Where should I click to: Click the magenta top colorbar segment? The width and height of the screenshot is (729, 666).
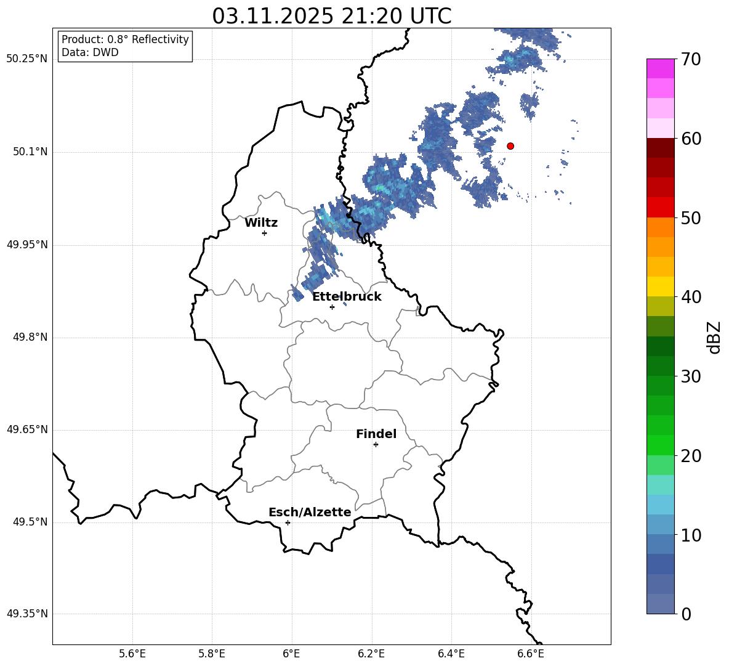coord(661,69)
